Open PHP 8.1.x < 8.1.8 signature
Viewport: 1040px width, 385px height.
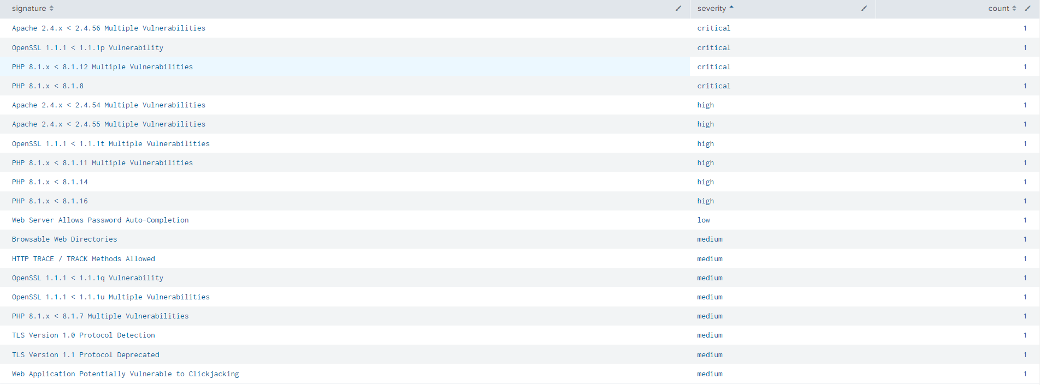tap(48, 86)
